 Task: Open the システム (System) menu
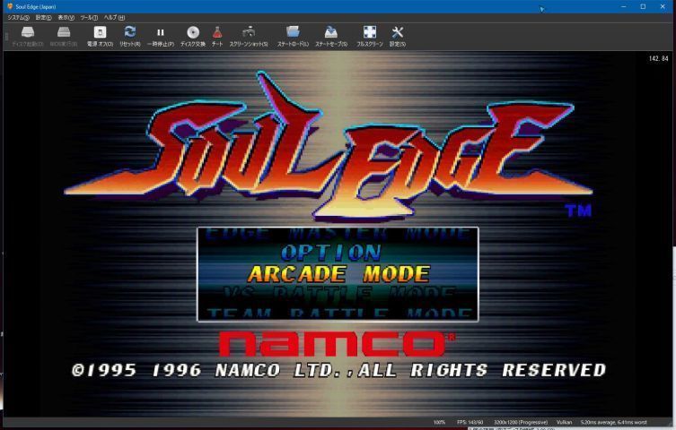coord(18,18)
